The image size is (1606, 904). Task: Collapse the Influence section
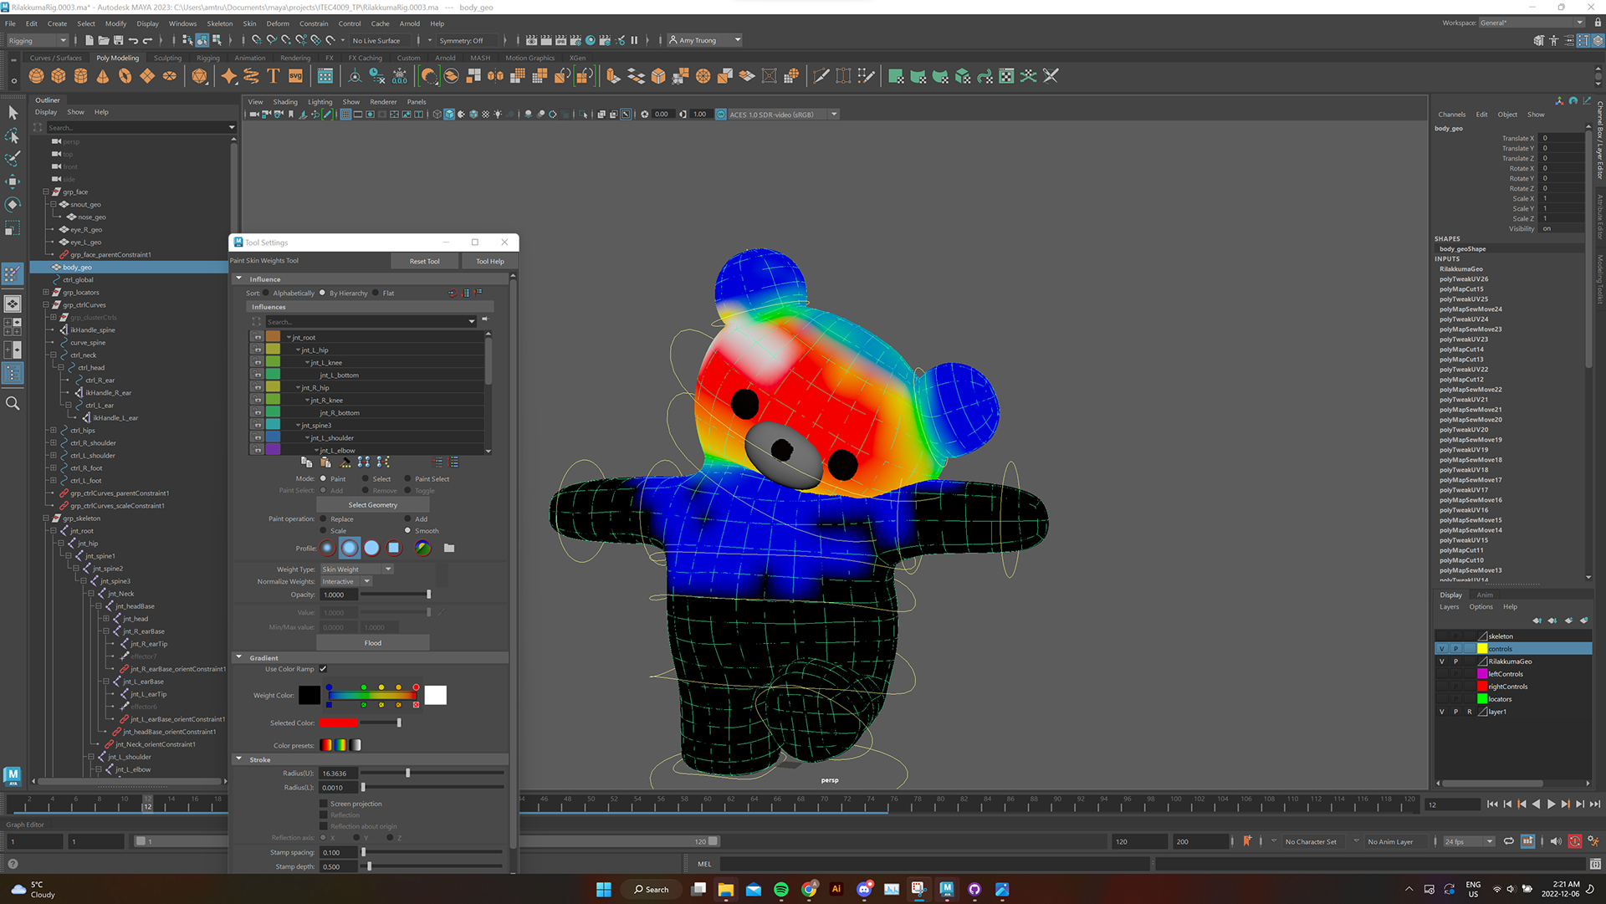[x=238, y=278]
